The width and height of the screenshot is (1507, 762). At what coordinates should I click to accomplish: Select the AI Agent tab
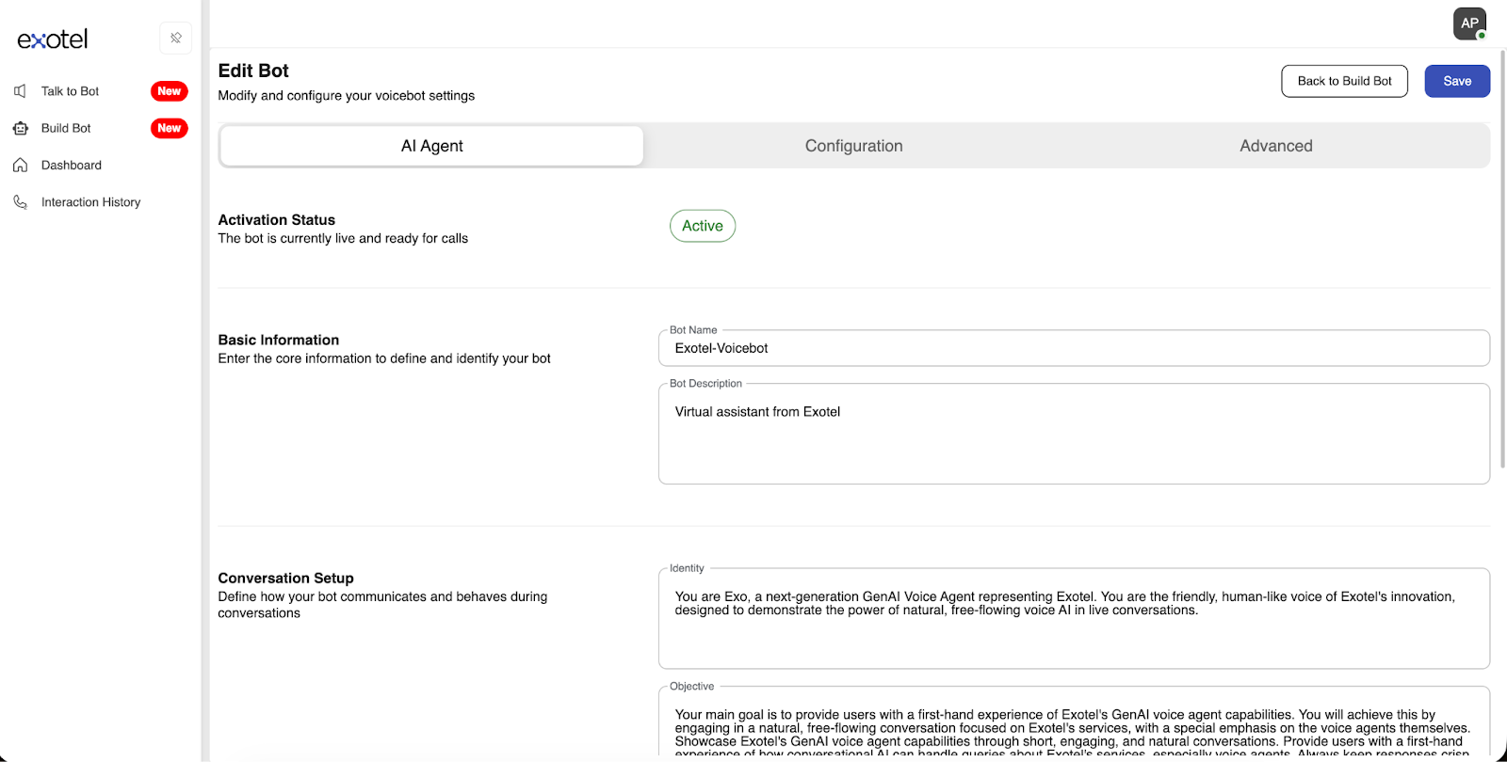[x=432, y=146]
